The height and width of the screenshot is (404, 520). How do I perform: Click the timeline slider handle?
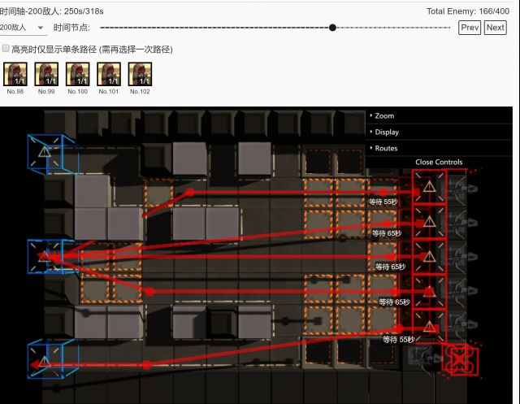tap(332, 28)
